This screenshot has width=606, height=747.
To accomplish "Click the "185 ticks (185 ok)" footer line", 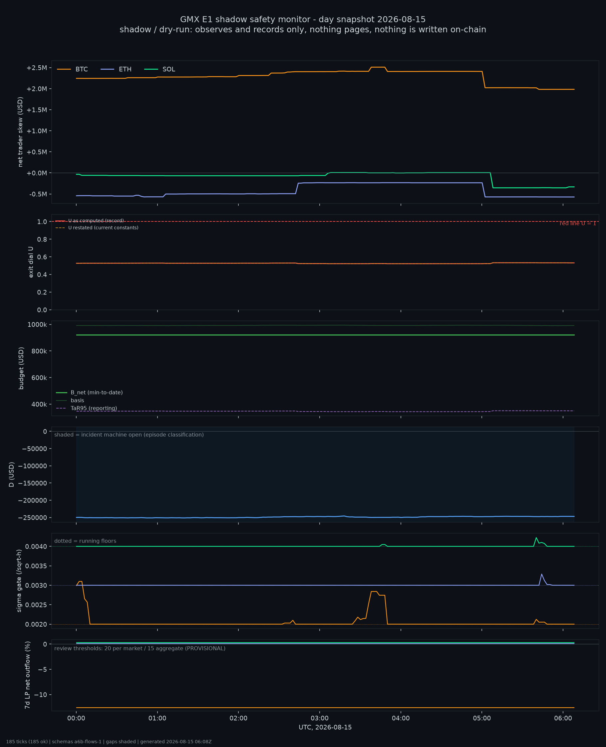I will [109, 742].
